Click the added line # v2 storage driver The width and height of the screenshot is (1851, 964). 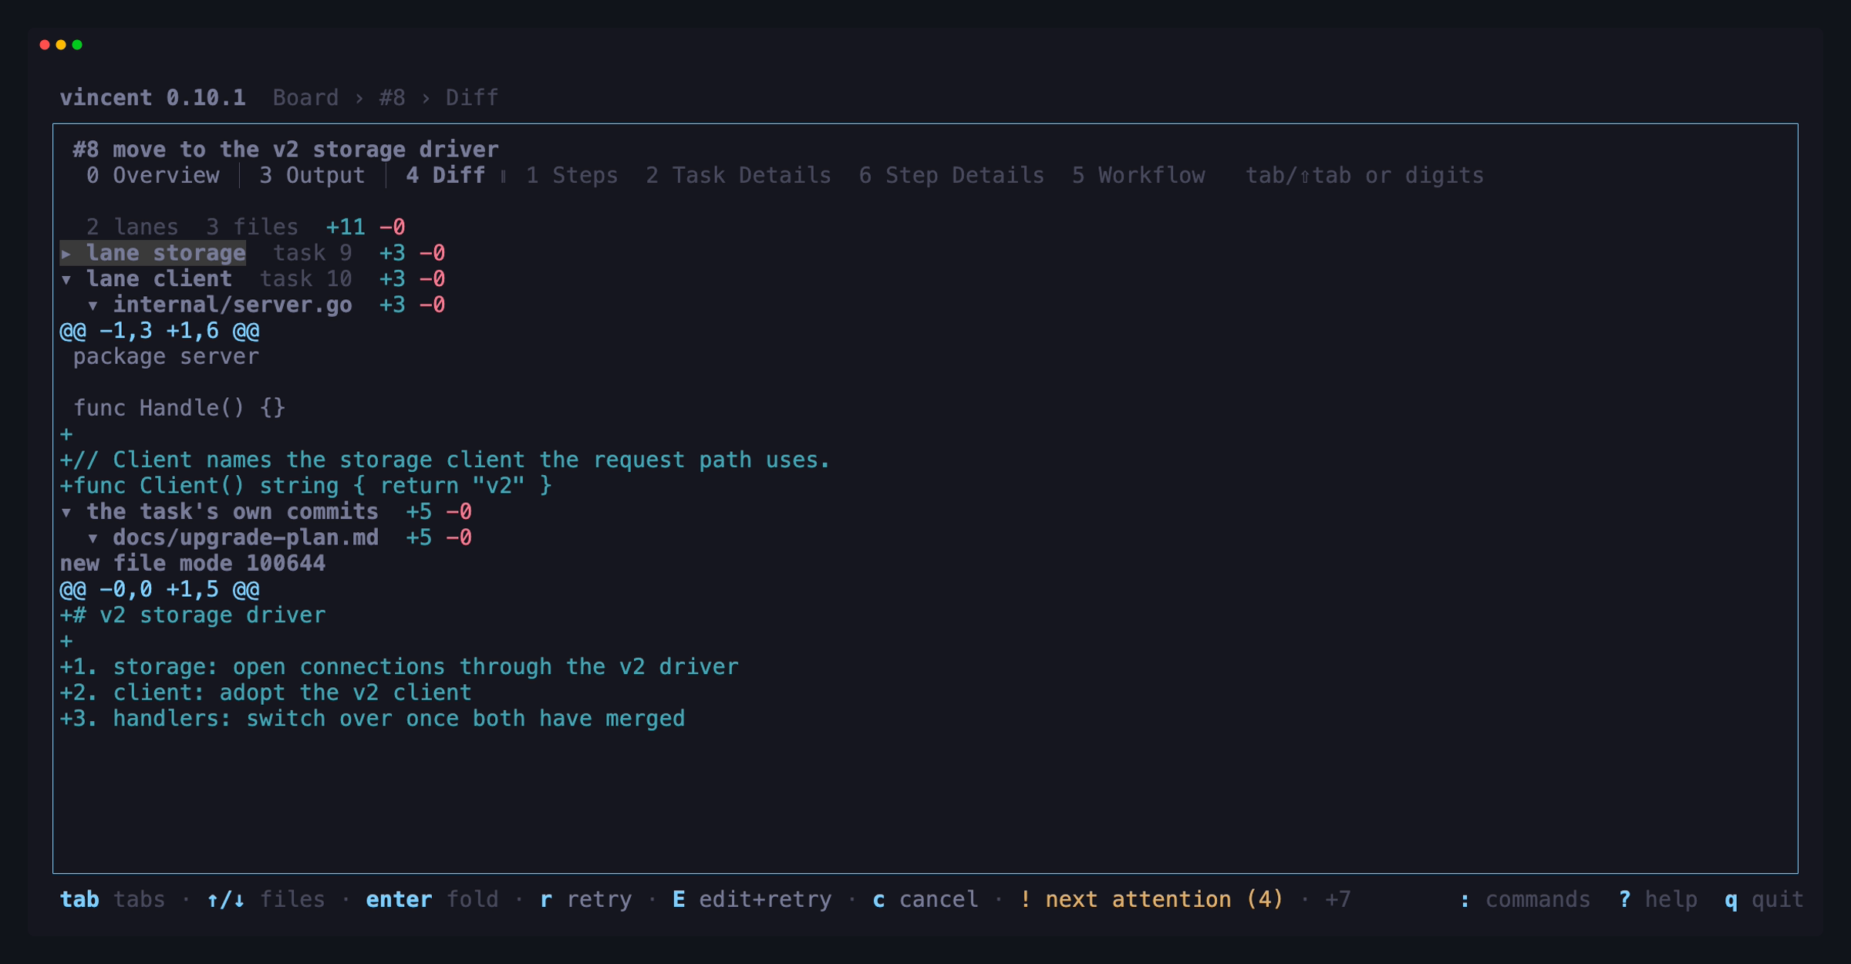pyautogui.click(x=193, y=615)
